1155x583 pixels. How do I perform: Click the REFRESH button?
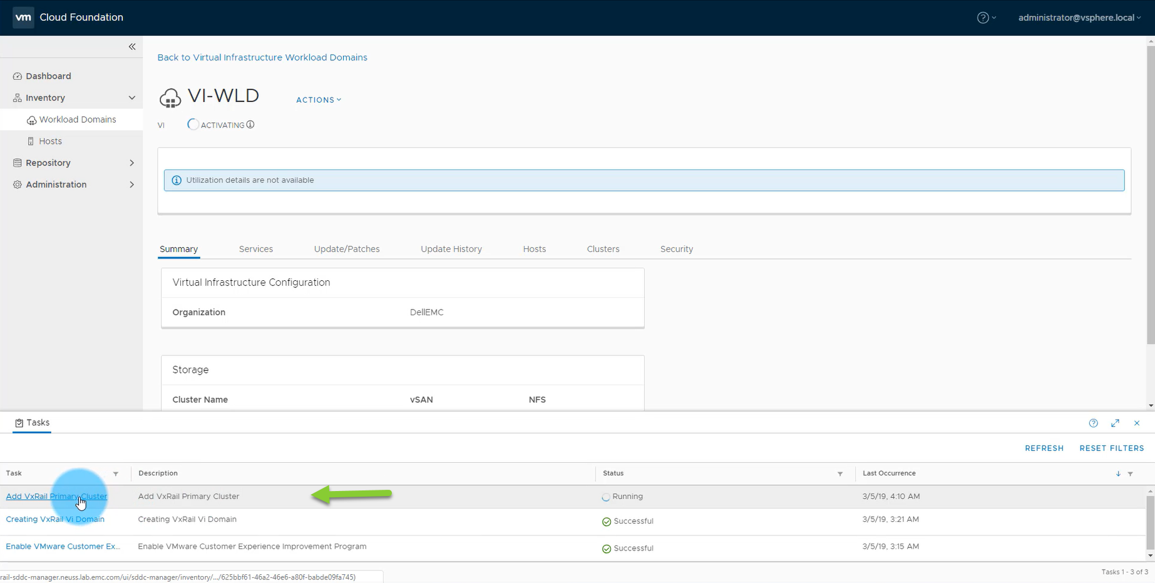pyautogui.click(x=1044, y=449)
